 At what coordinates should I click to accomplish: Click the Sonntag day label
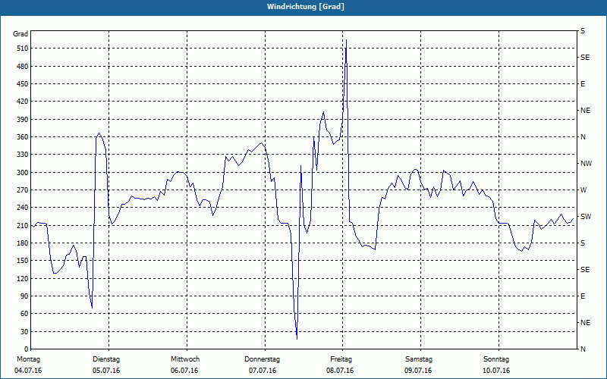pos(496,359)
